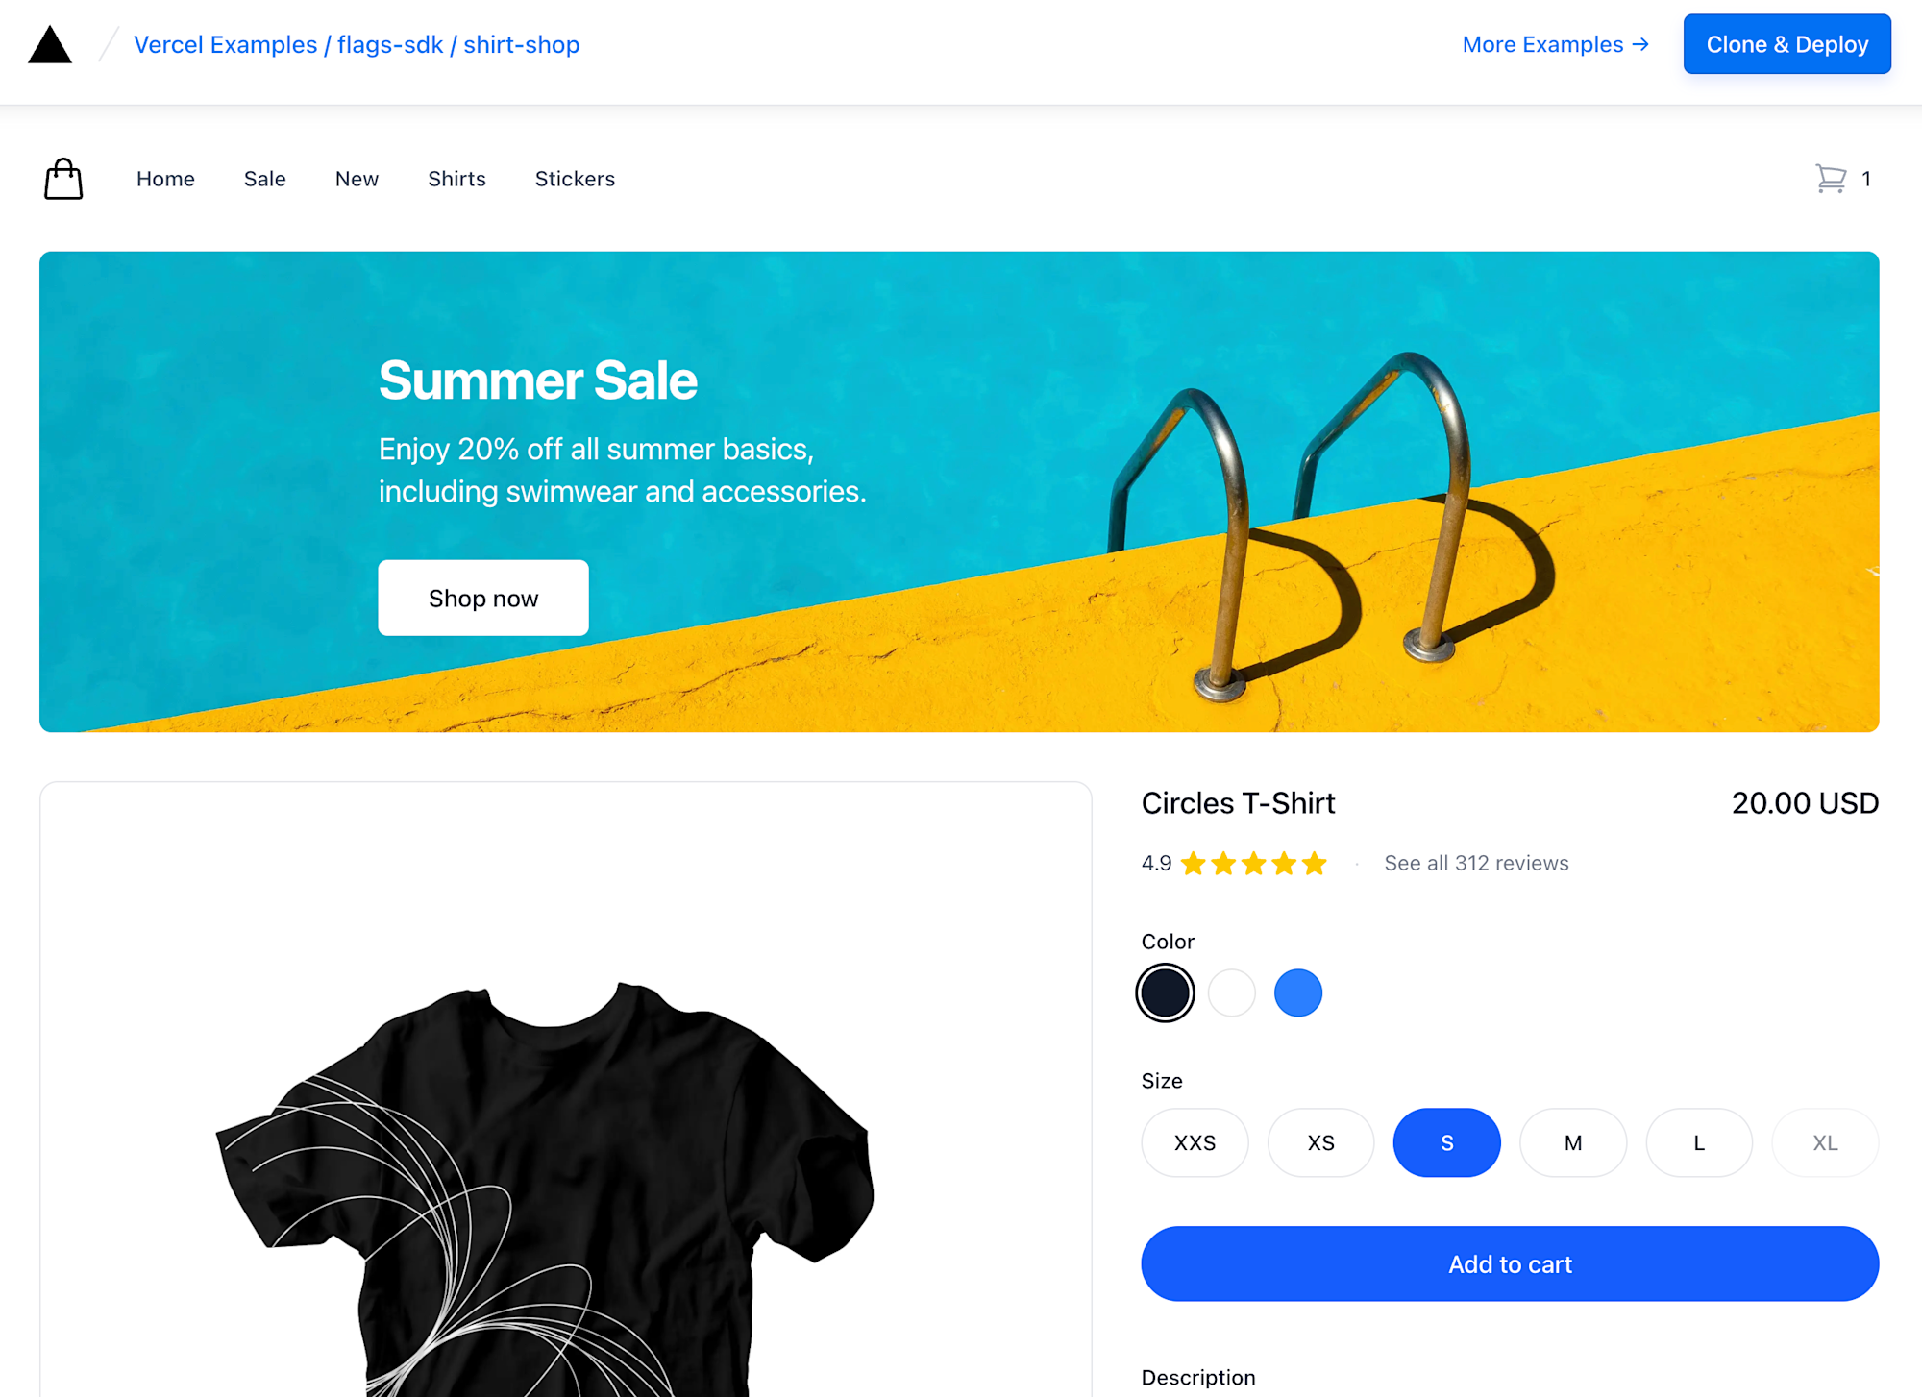Screen dimensions: 1922x1397
Task: Add the Circles T-Shirt to cart
Action: coord(1510,1263)
